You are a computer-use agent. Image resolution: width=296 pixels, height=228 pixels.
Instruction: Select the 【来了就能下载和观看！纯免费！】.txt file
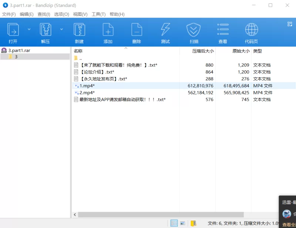[118, 65]
